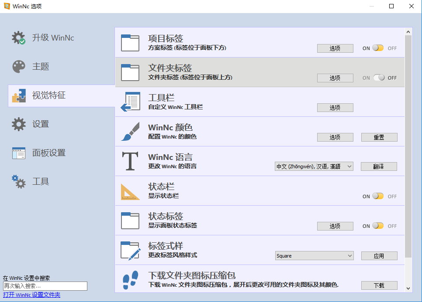Click the 配置 WinNc 的颜色 description
Image resolution: width=422 pixels, height=302 pixels.
pyautogui.click(x=172, y=137)
